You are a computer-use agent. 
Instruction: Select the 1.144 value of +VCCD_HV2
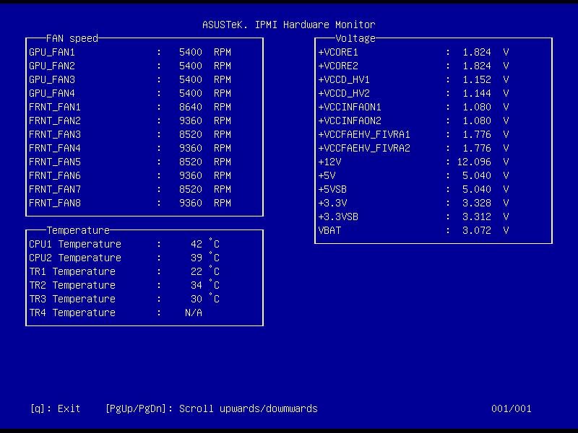click(x=477, y=93)
